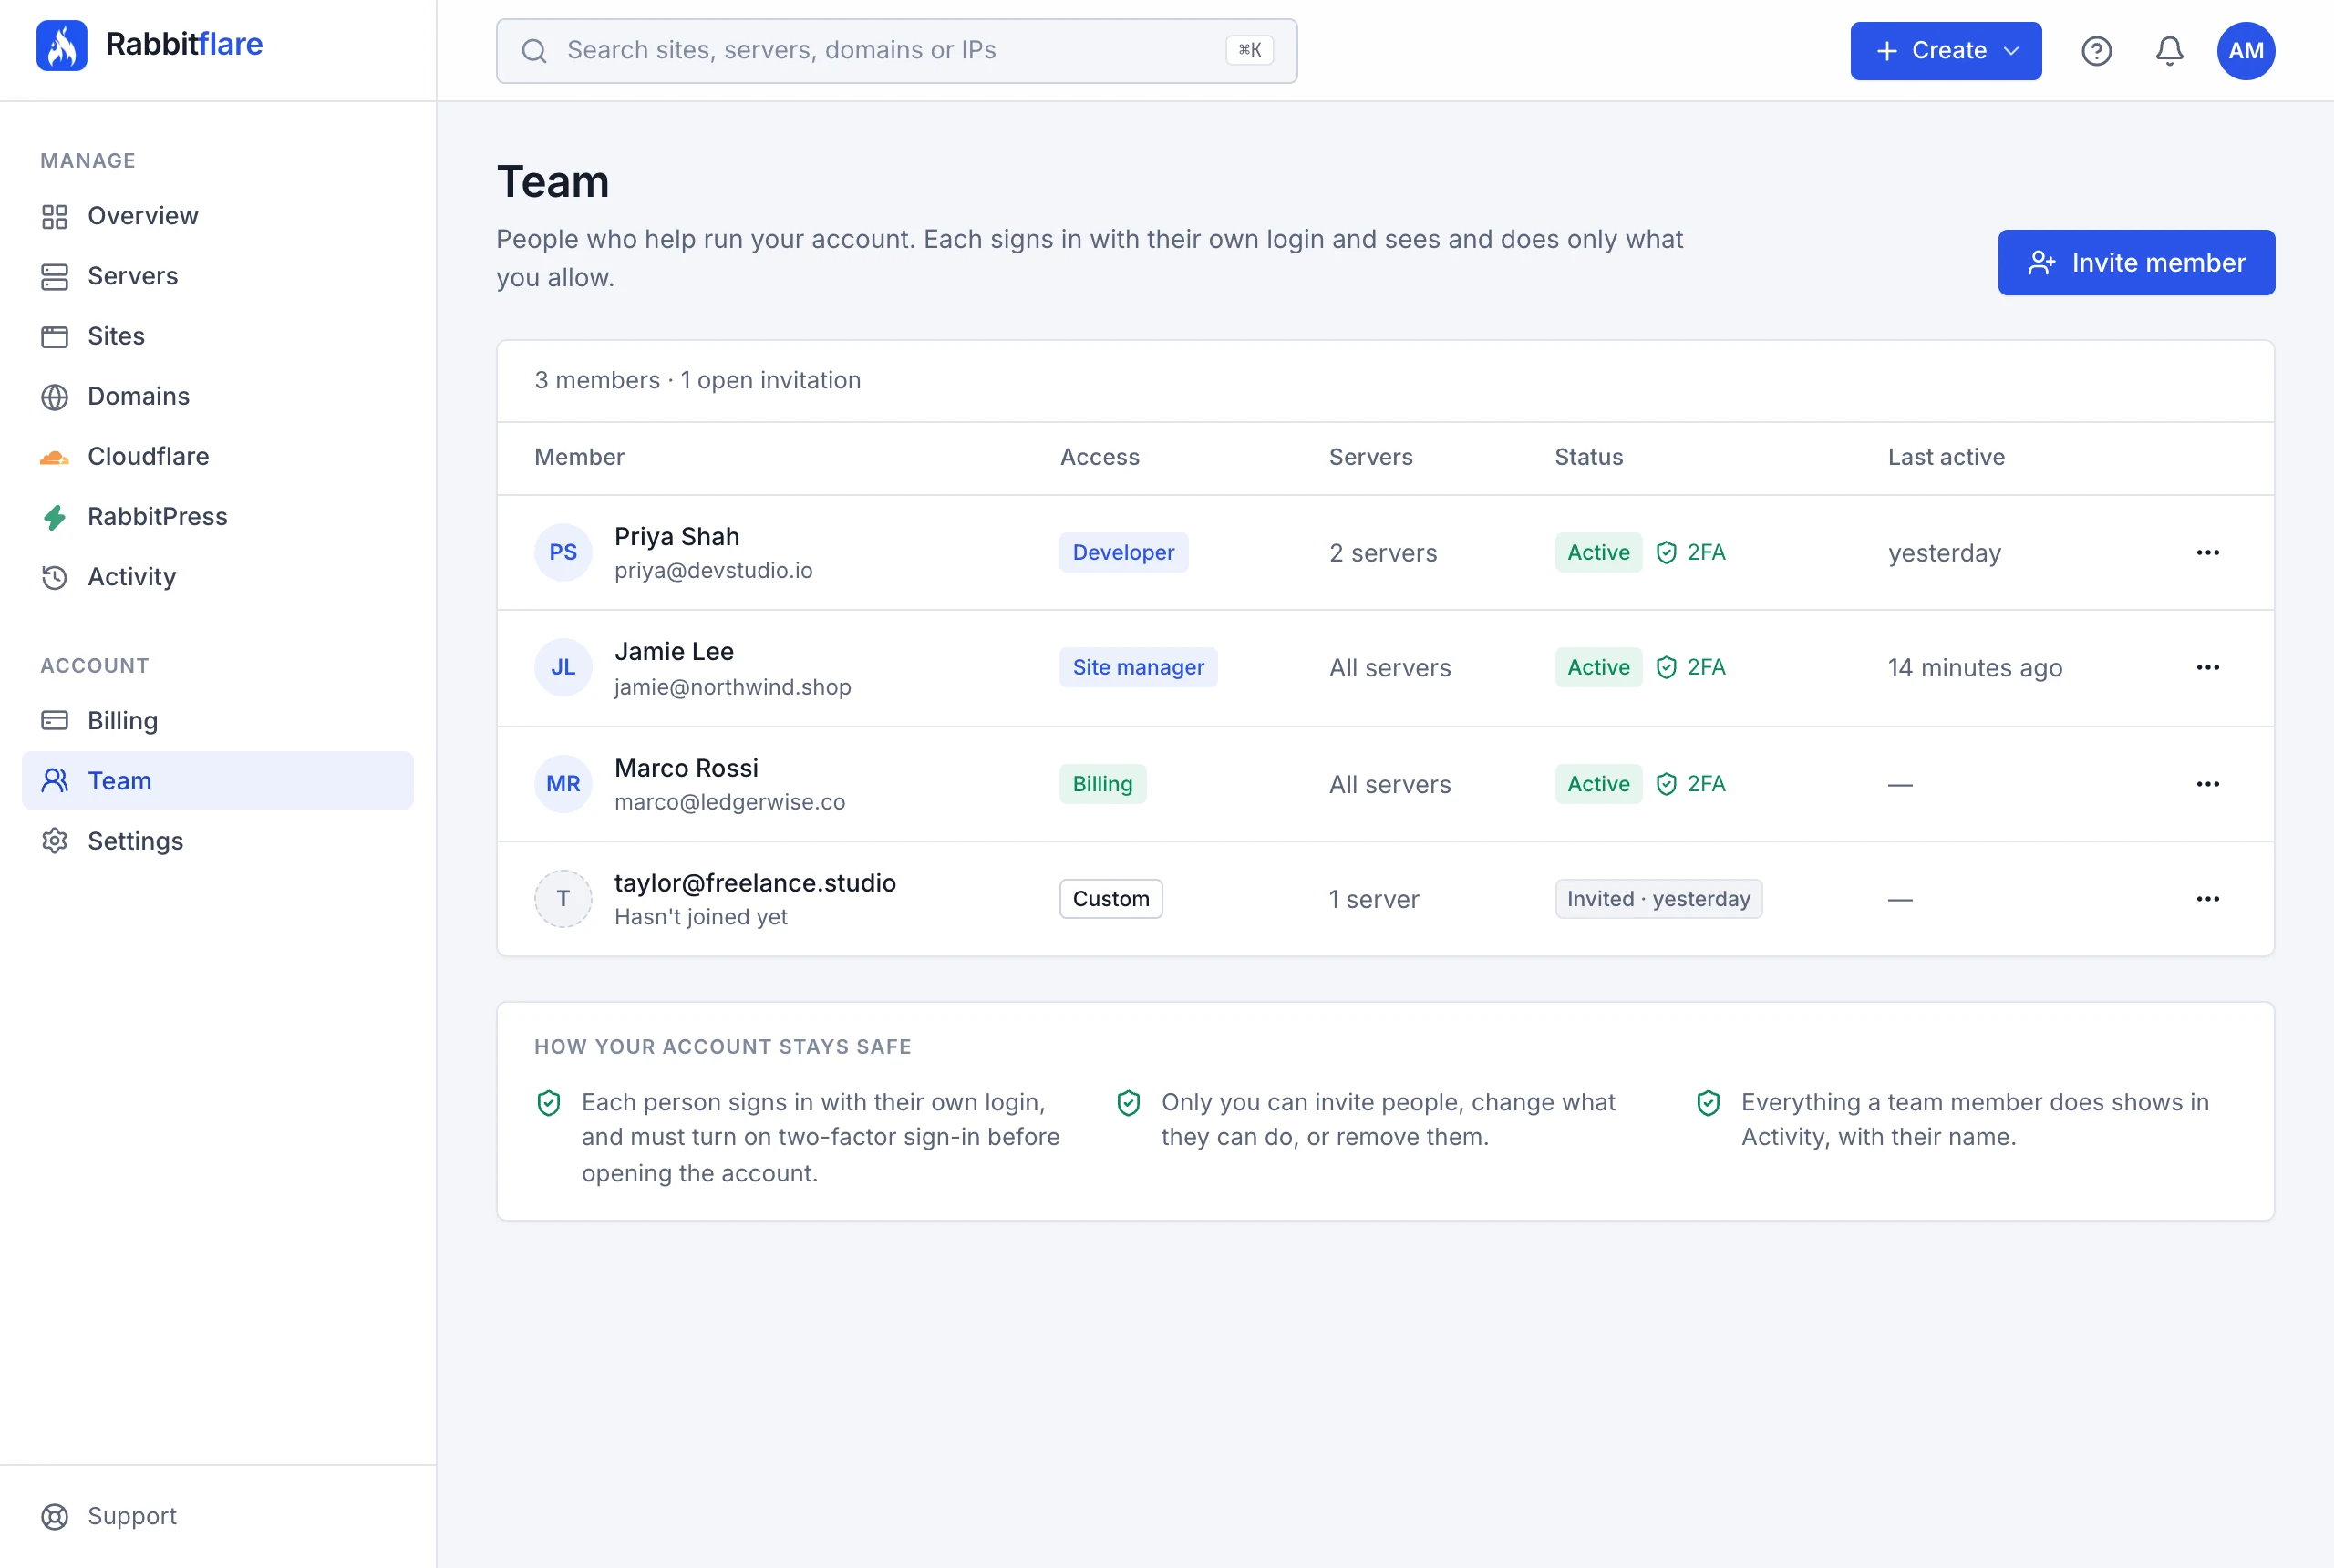Screen dimensions: 2334x1568
Task: Click the Overview grid icon
Action: [55, 216]
